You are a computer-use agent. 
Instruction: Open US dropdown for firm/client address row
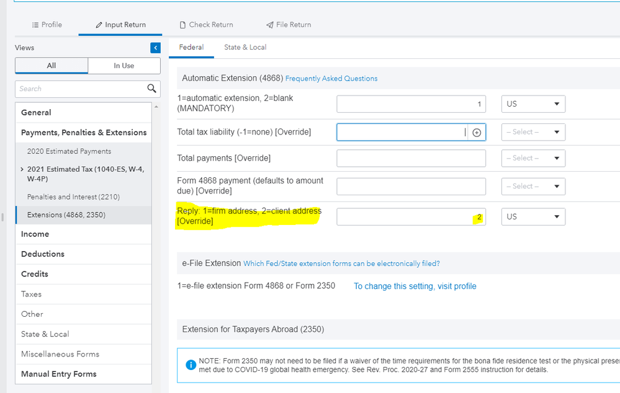(x=533, y=217)
